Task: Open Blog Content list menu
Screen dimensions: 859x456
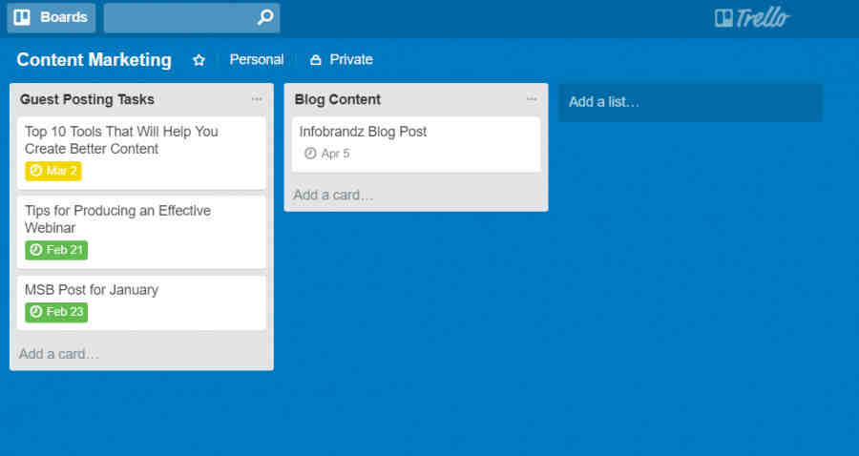Action: pyautogui.click(x=532, y=99)
